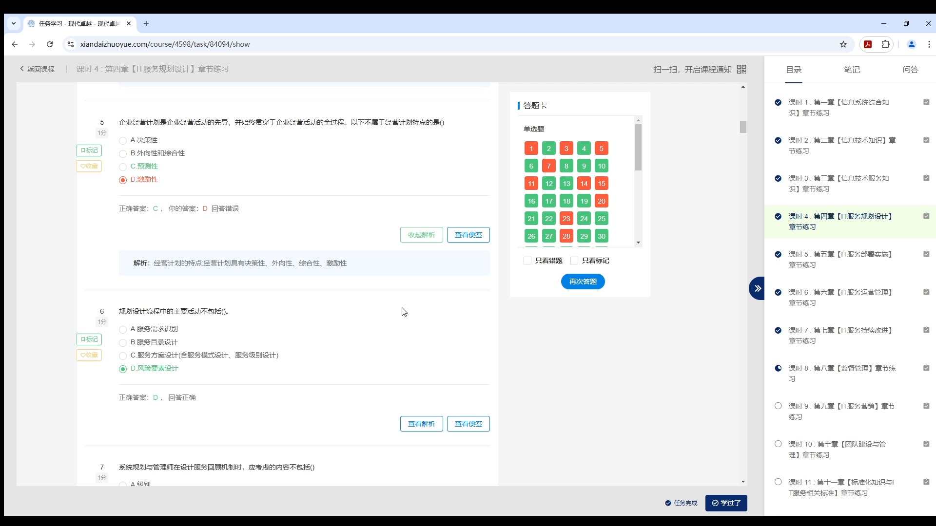
Task: Favorite question 6 with 收藏 button
Action: point(89,355)
